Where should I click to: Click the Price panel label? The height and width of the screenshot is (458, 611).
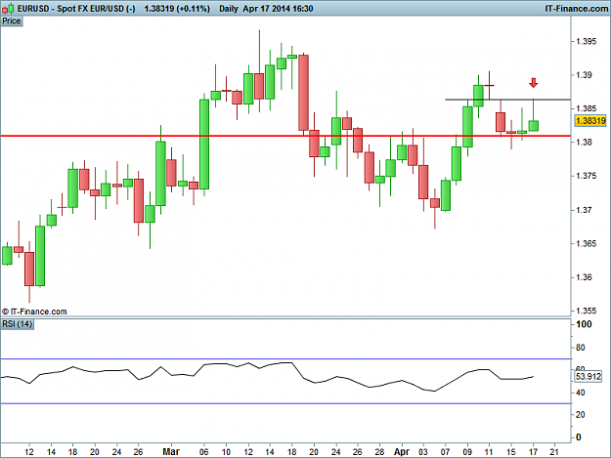(x=12, y=21)
